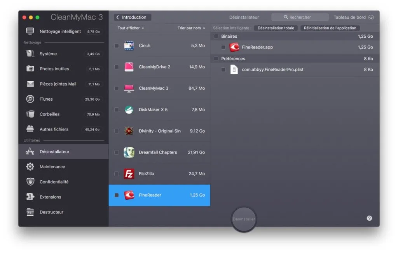Click the 21,91 Go size value

196,152
